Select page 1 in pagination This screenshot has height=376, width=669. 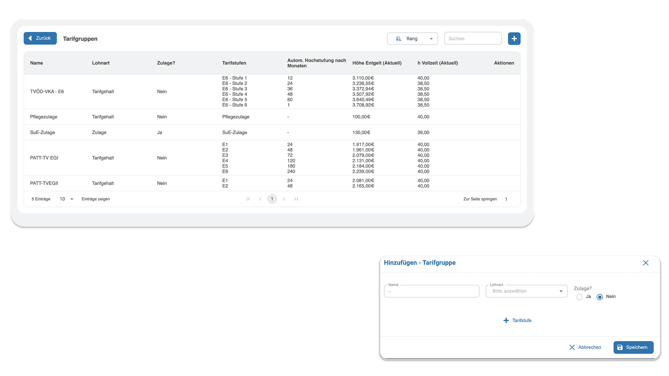coord(272,199)
